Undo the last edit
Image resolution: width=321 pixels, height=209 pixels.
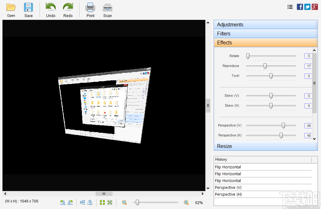point(51,10)
